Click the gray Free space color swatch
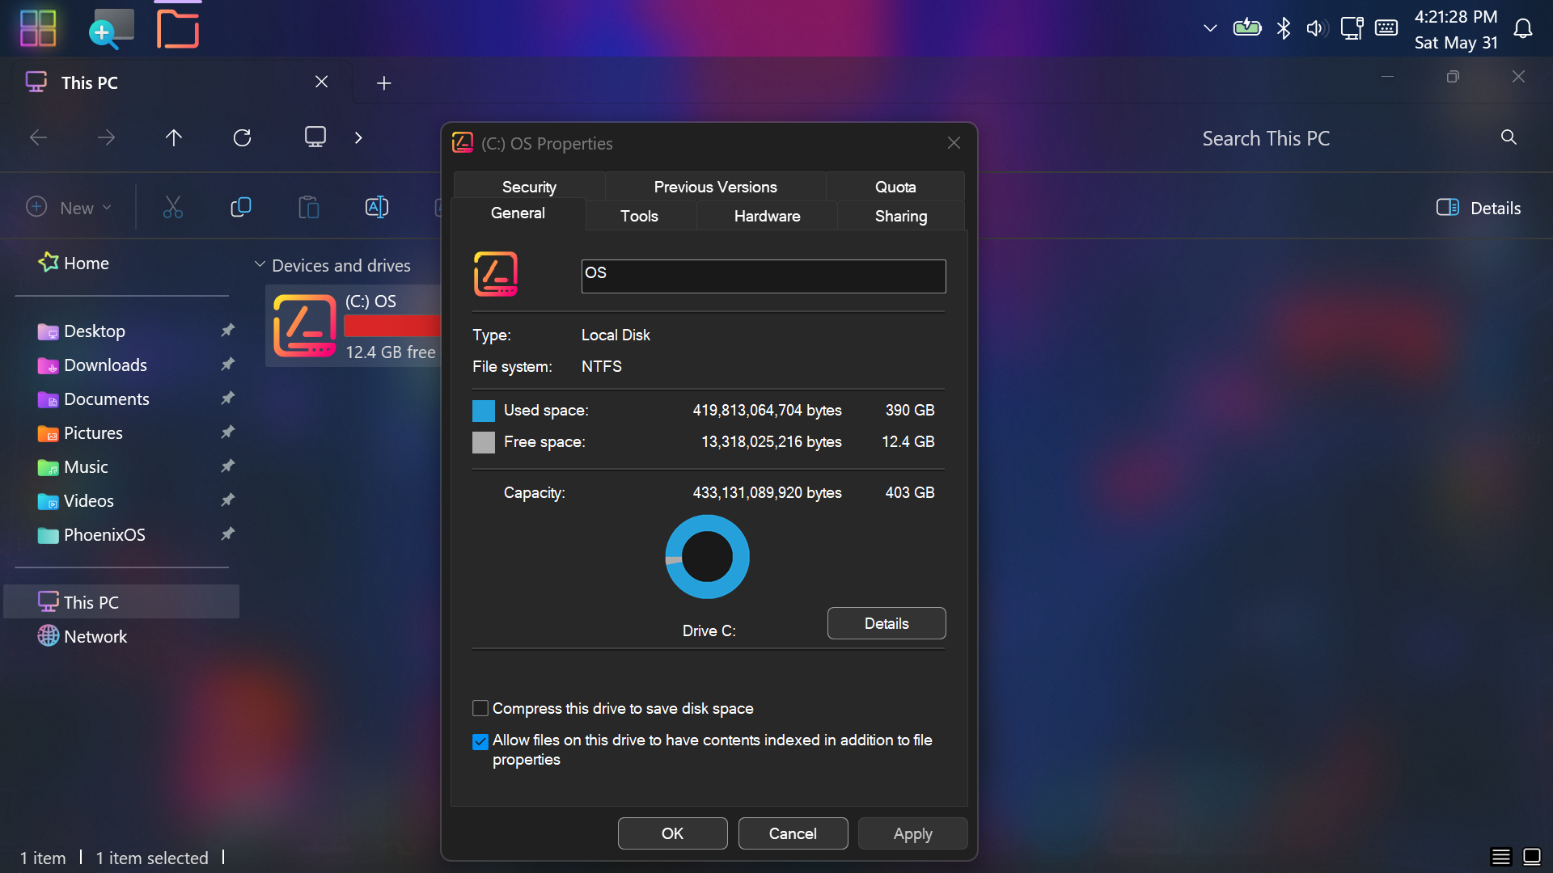Screen dimensions: 1553x873 coord(484,442)
